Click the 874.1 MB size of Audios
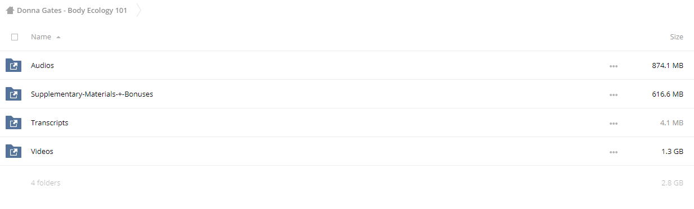 click(668, 65)
